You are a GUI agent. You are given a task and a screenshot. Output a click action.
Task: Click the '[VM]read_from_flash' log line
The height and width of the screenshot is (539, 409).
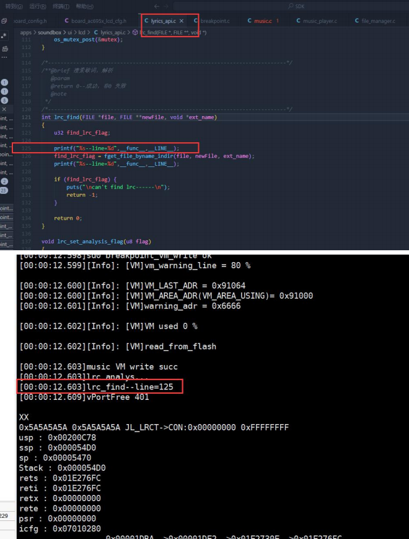pyautogui.click(x=118, y=346)
